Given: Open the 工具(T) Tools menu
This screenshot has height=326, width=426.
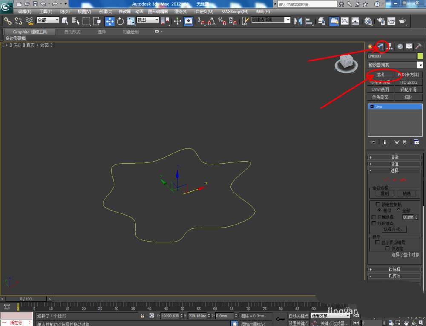Looking at the screenshot, I should [46, 12].
